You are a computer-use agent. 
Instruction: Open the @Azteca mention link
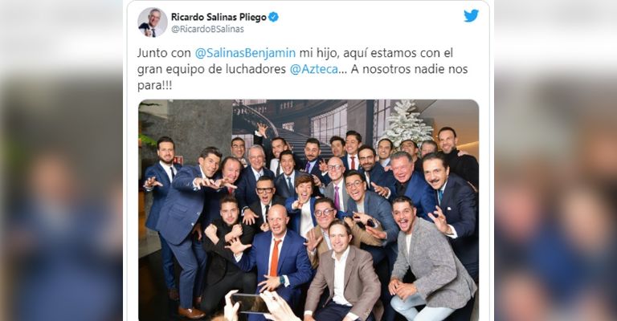pos(314,69)
